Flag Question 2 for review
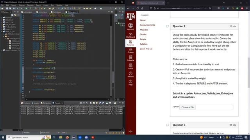The width and height of the screenshot is (250, 140). [x=168, y=26]
